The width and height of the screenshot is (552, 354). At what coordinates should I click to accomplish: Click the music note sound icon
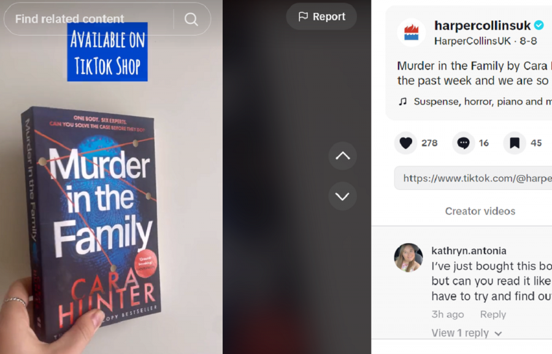click(403, 102)
